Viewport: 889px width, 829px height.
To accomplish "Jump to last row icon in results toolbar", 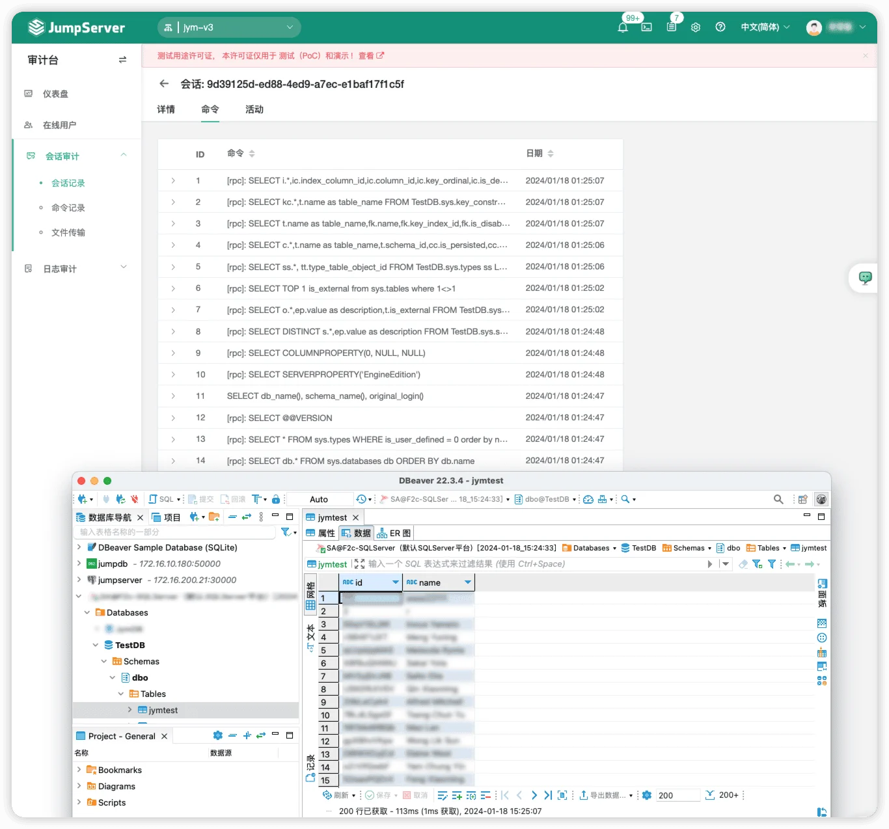I will [x=548, y=795].
